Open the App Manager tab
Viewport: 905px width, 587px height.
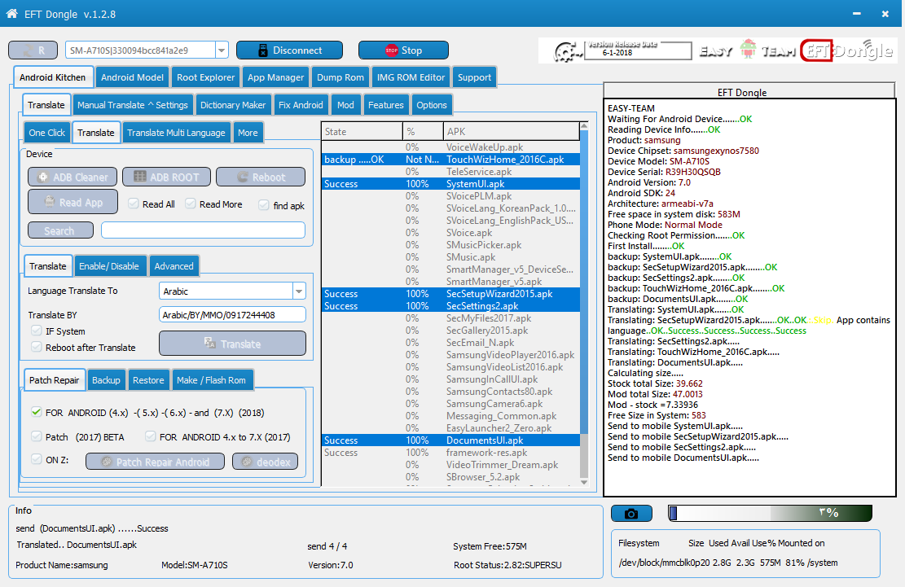click(x=275, y=77)
